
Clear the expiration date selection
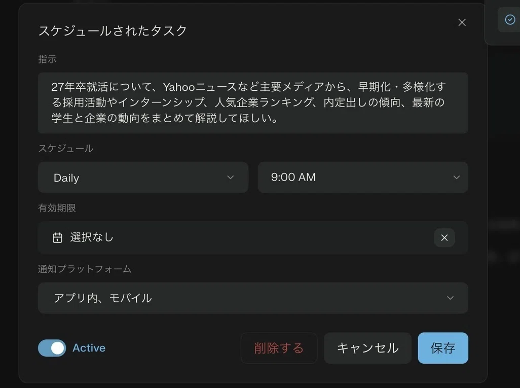click(x=444, y=238)
